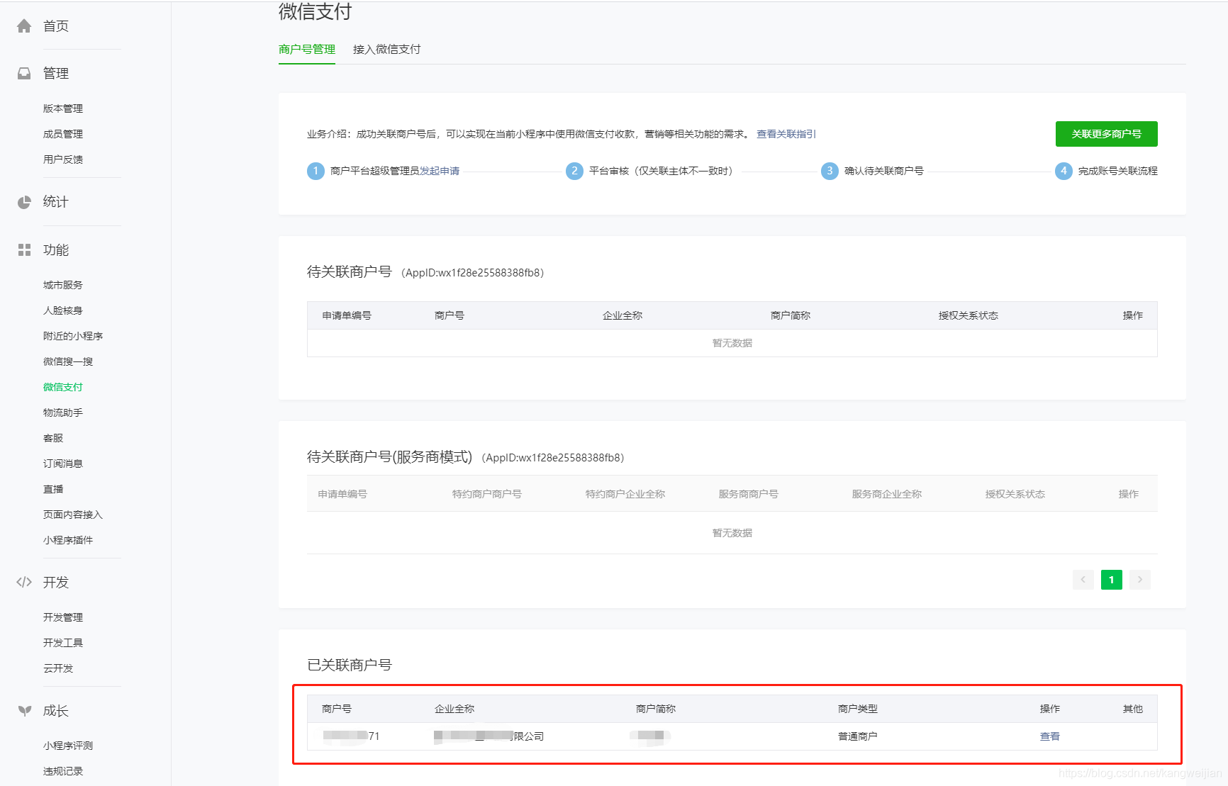Go to previous page arrow in pagination

coord(1083,580)
